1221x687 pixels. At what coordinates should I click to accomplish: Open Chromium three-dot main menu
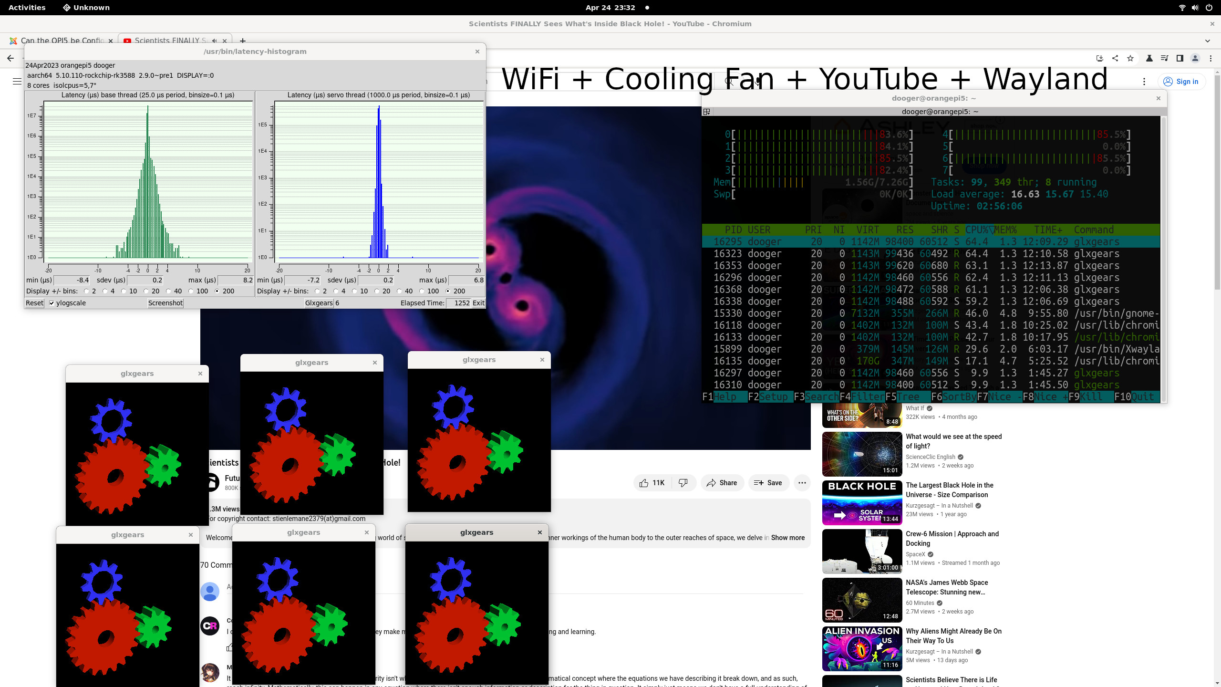pos(1211,58)
